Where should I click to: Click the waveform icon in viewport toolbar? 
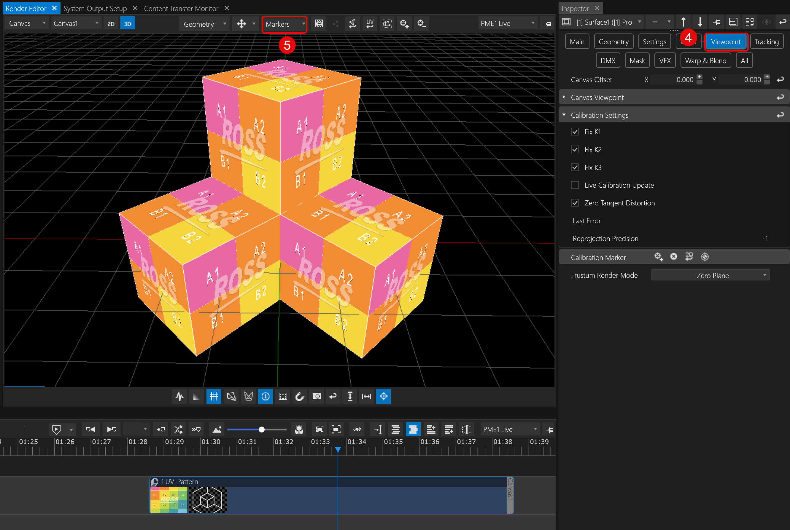tap(179, 396)
